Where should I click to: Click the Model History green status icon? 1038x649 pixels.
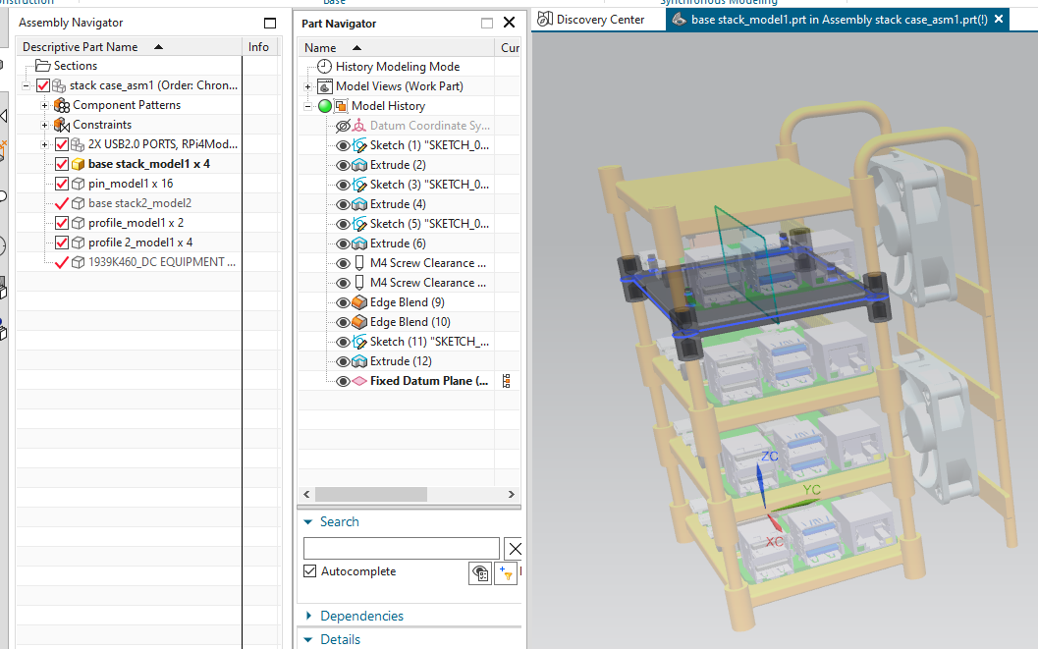[325, 106]
